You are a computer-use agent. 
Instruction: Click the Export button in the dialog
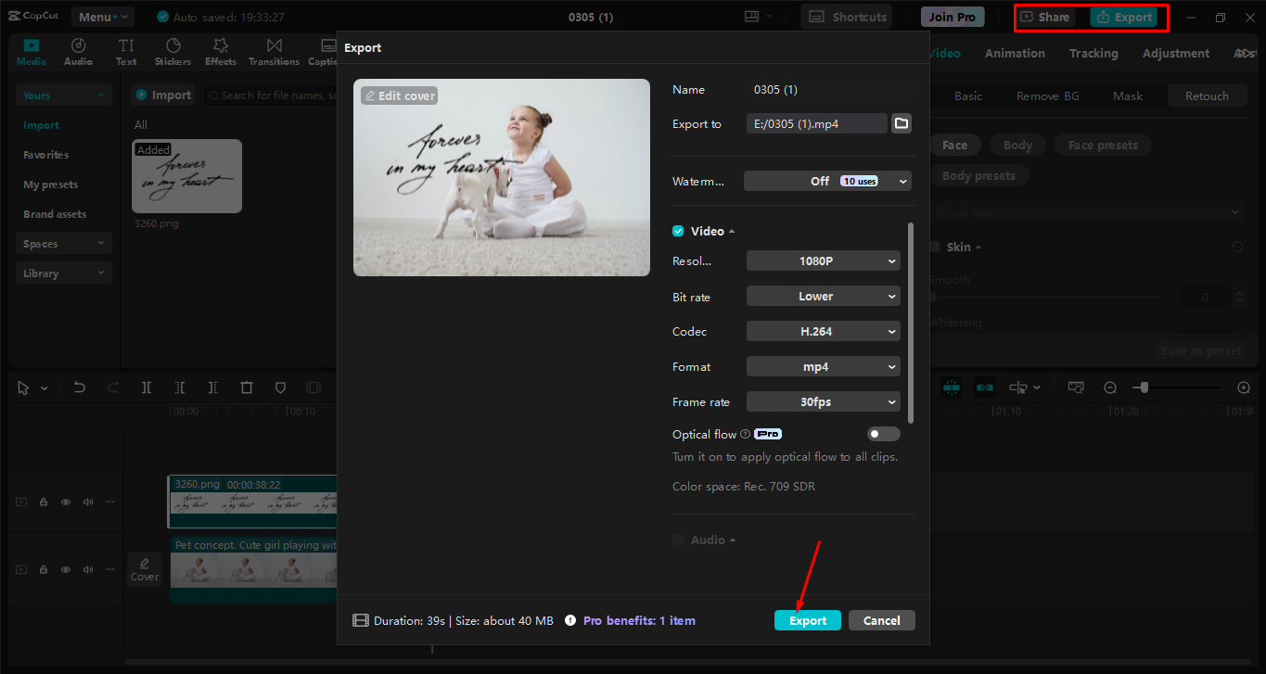tap(807, 619)
